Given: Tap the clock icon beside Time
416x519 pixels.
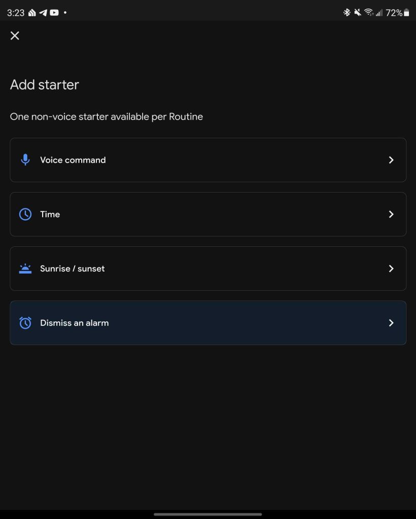Looking at the screenshot, I should (x=25, y=214).
